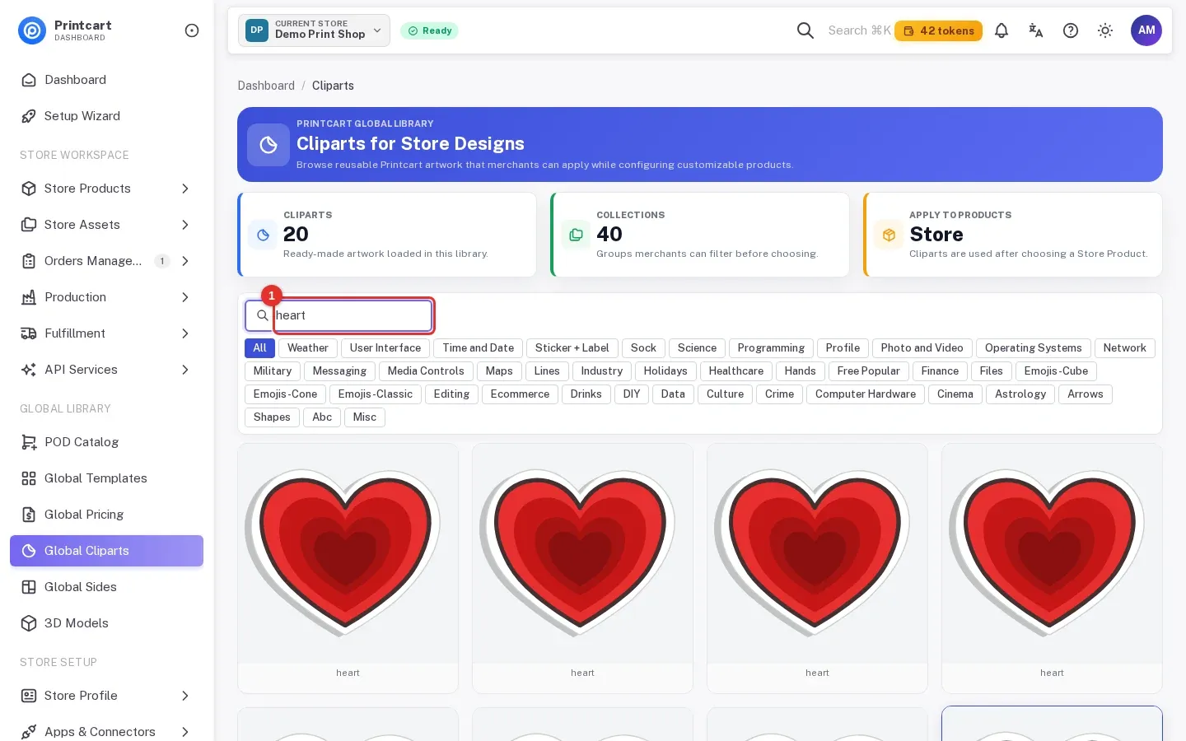The image size is (1186, 741).
Task: Click the API Services sparkle icon
Action: click(x=29, y=370)
